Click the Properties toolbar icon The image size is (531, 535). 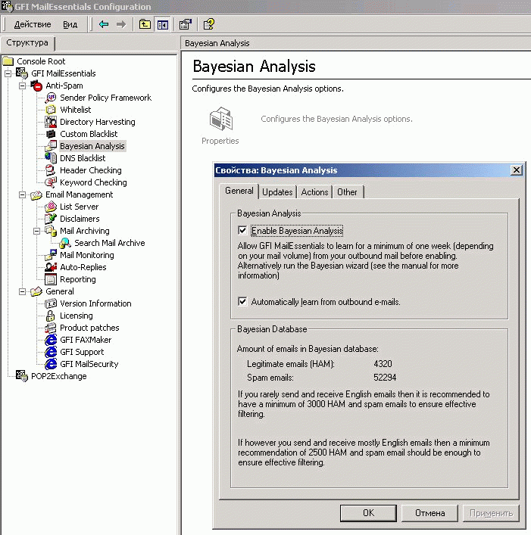point(186,24)
